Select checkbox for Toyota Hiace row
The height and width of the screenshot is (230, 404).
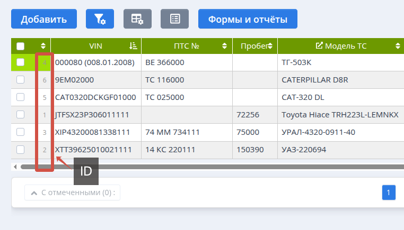point(20,114)
